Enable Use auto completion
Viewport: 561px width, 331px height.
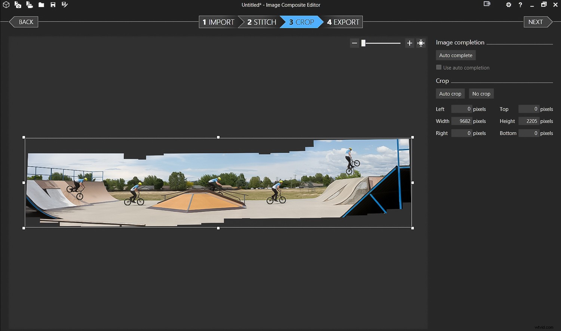point(439,67)
